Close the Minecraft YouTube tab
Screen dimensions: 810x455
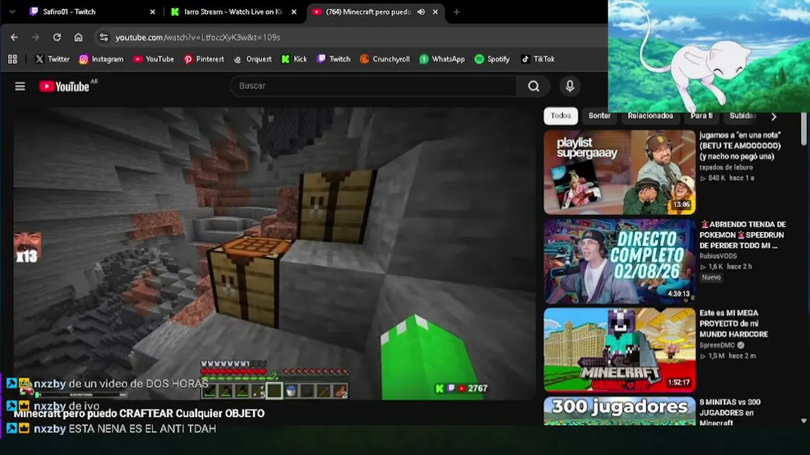tap(435, 12)
